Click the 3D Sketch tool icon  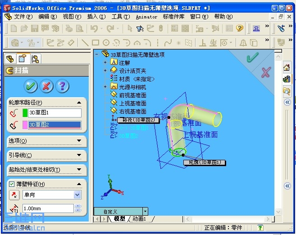[x=61, y=43]
